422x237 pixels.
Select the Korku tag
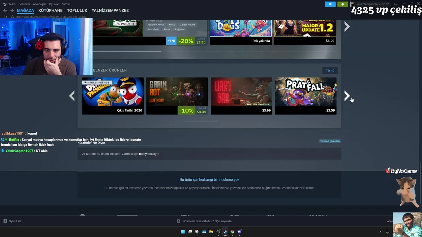click(x=172, y=25)
